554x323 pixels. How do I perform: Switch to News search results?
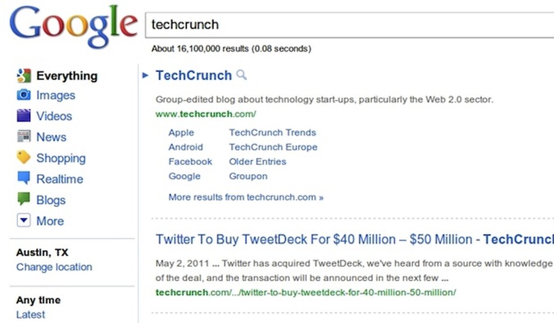(x=51, y=137)
